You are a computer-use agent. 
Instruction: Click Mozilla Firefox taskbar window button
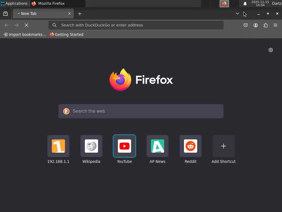click(58, 3)
